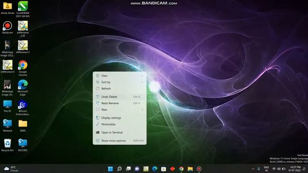Click the microphone icon in system tray
Viewport: 308px width, 173px height.
pos(259,169)
